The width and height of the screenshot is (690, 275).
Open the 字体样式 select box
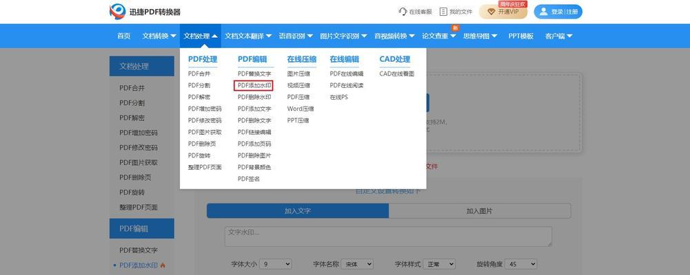coord(438,264)
